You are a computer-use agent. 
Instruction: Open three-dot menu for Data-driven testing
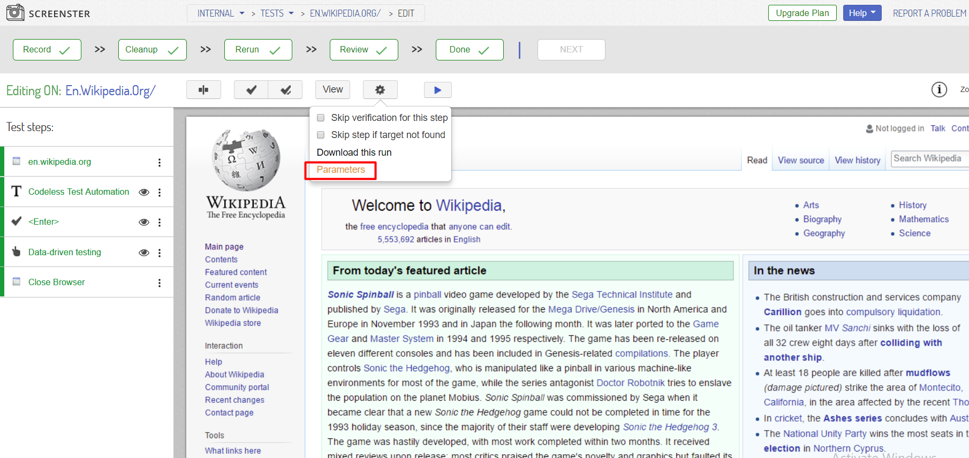[x=160, y=253]
